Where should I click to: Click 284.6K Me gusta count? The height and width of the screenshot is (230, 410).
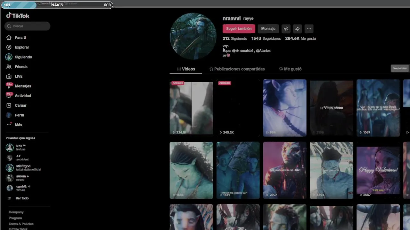tap(300, 38)
